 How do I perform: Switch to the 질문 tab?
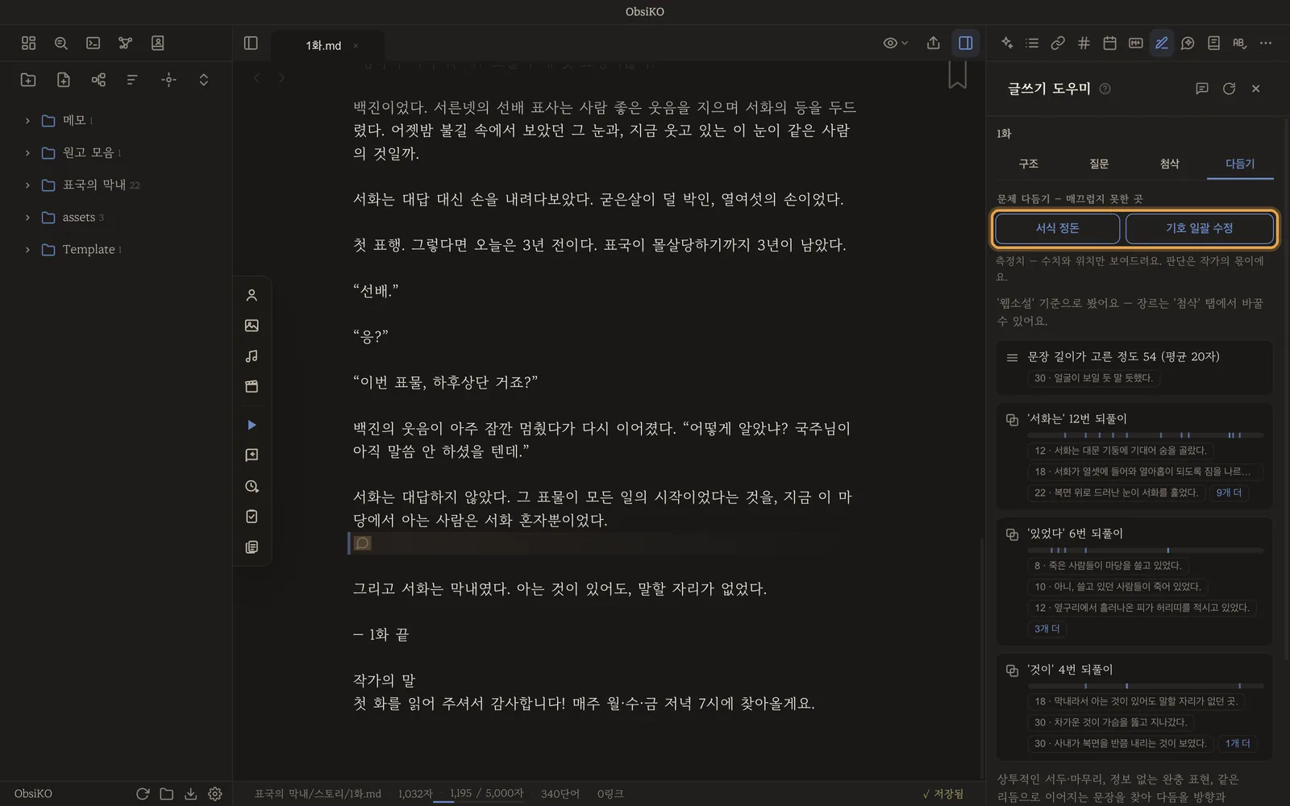click(1099, 164)
